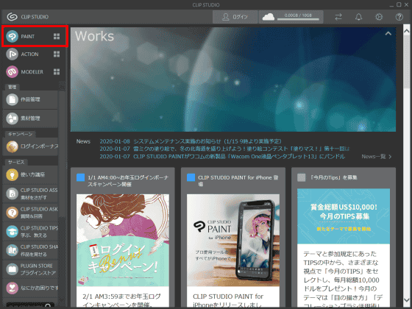Open お年玉ログインボーナス campaign card title
412x309 pixels.
pyautogui.click(x=128, y=181)
